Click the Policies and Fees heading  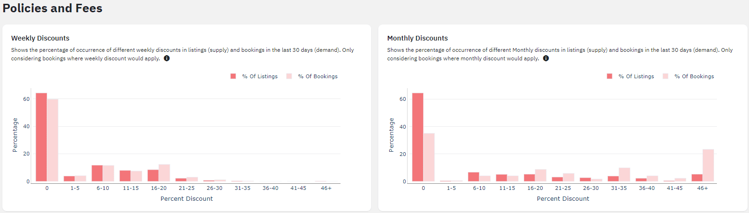52,8
